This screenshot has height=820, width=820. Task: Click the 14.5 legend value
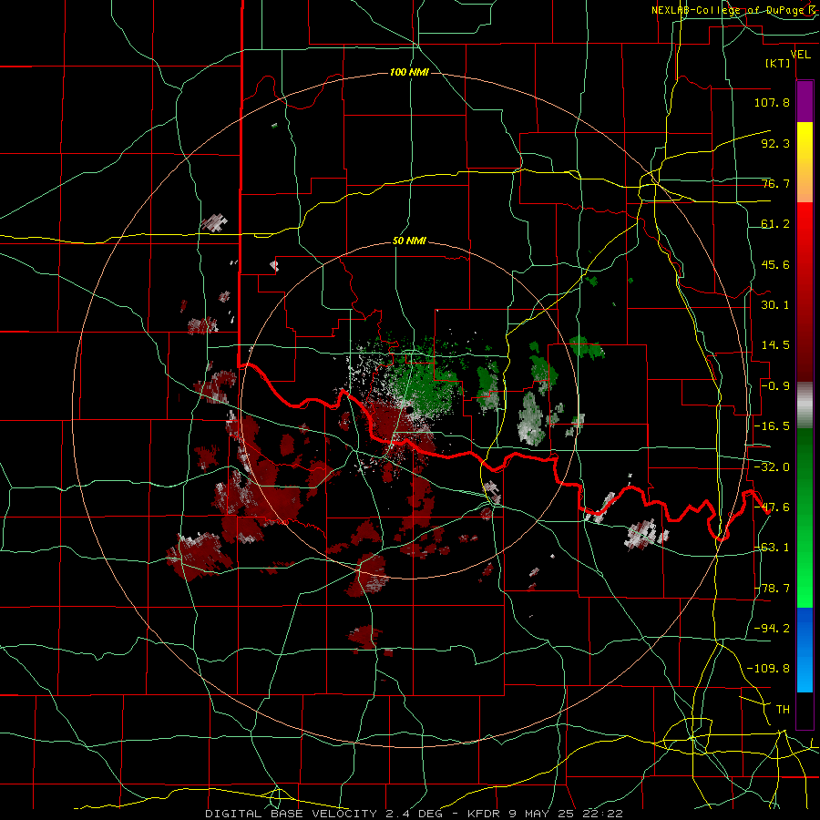pos(775,345)
